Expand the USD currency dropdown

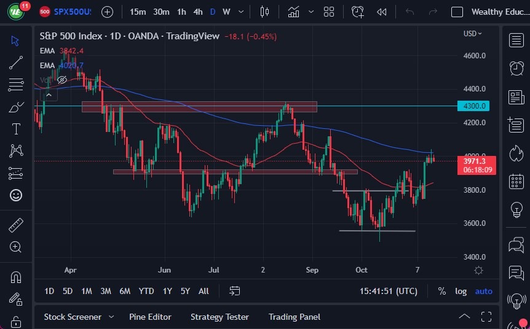[472, 34]
